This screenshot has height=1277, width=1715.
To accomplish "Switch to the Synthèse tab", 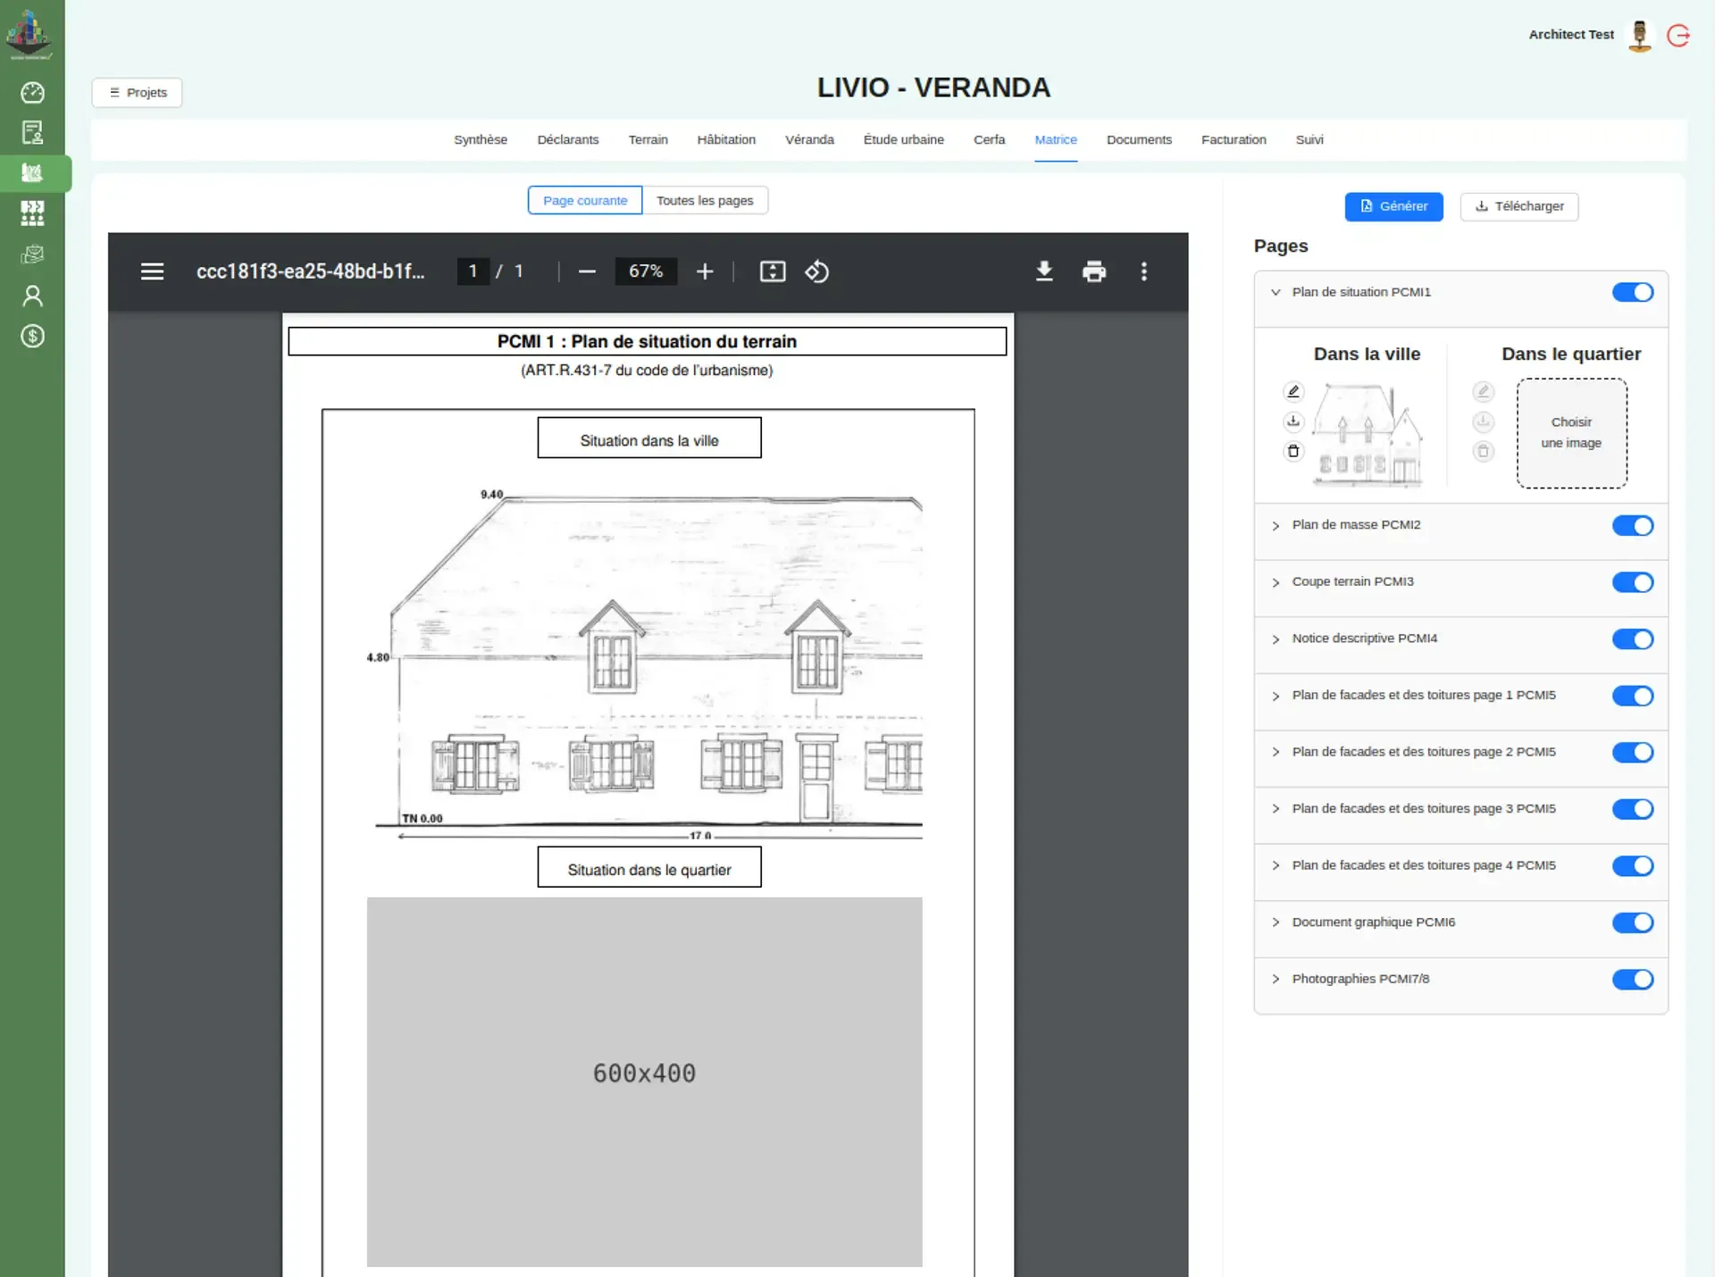I will coord(481,139).
